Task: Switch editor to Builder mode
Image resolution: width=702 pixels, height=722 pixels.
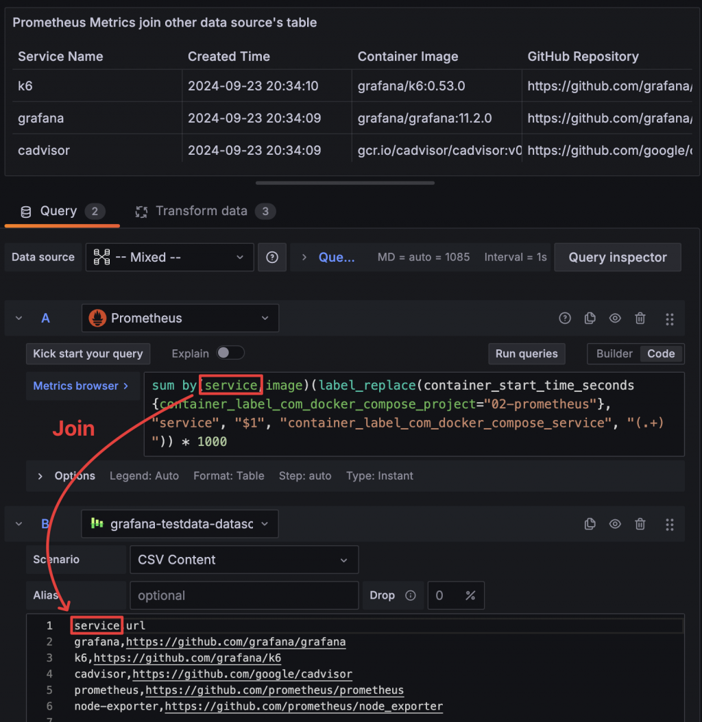Action: coord(614,353)
